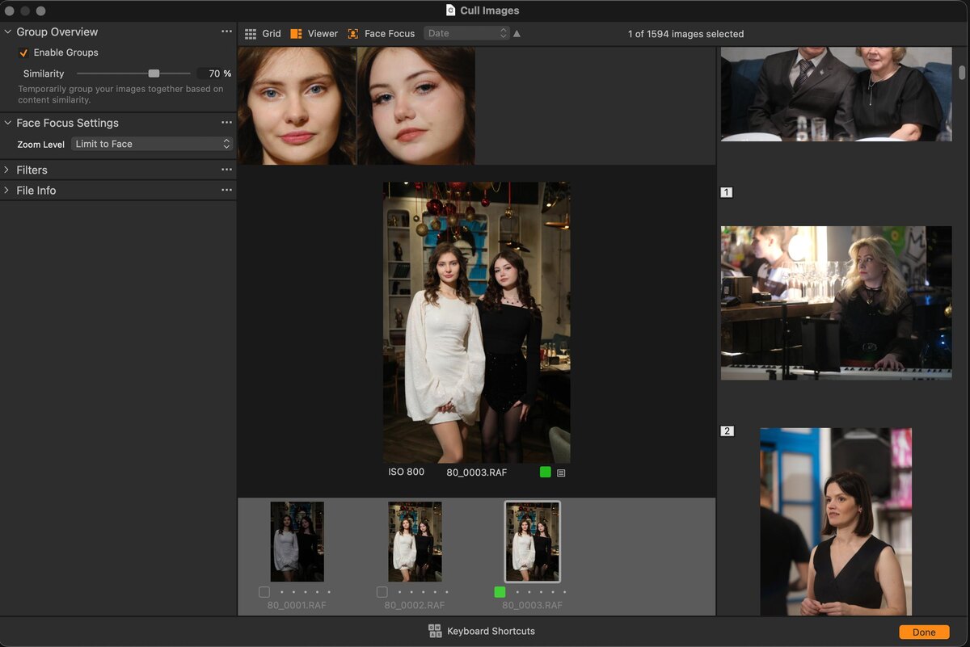Switch to Grid view icon

(251, 34)
